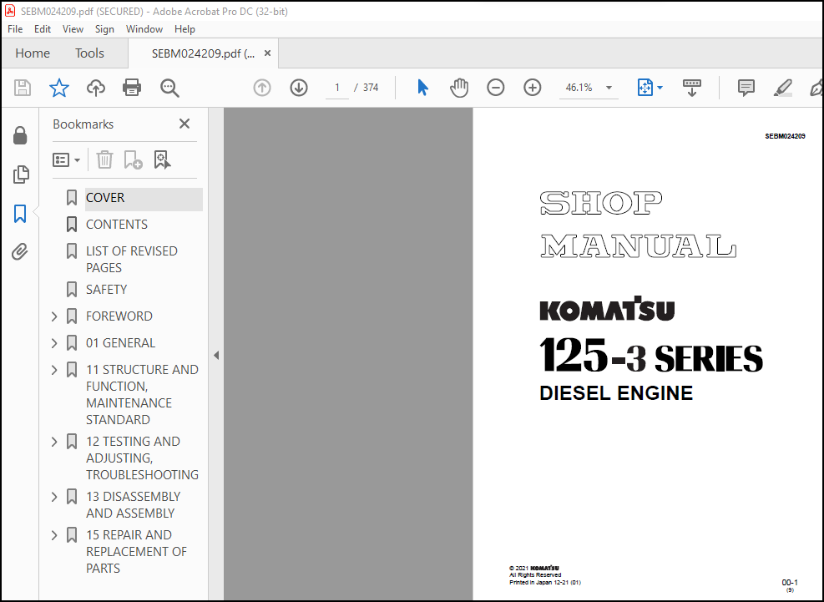The height and width of the screenshot is (602, 824).
Task: Click the zoom percentage 46.1% field
Action: [x=579, y=88]
